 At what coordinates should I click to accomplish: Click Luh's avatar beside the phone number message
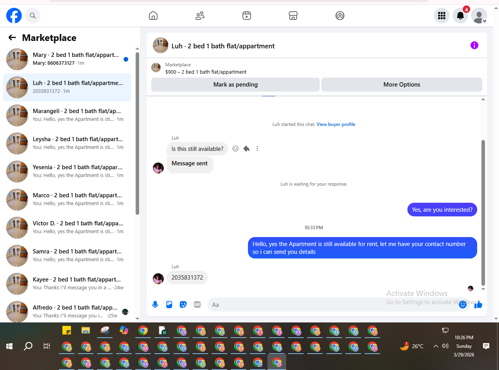[158, 279]
